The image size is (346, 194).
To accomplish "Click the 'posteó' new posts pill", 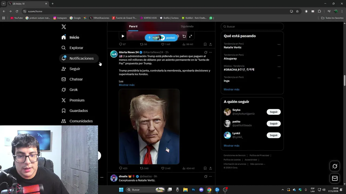I will 161,38.
